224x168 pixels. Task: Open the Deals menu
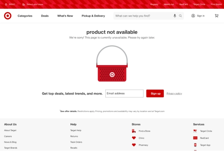[45, 16]
